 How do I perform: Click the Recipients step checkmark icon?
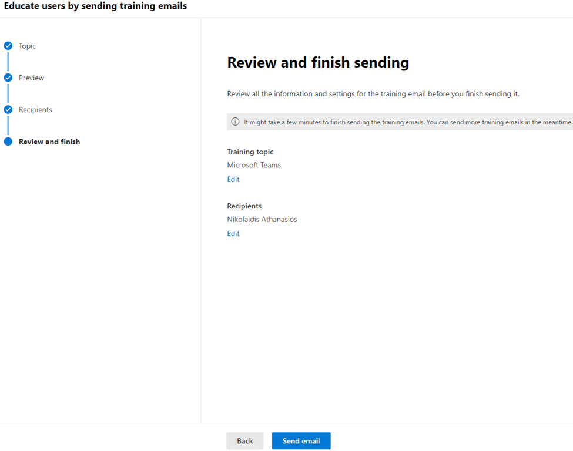click(x=8, y=110)
